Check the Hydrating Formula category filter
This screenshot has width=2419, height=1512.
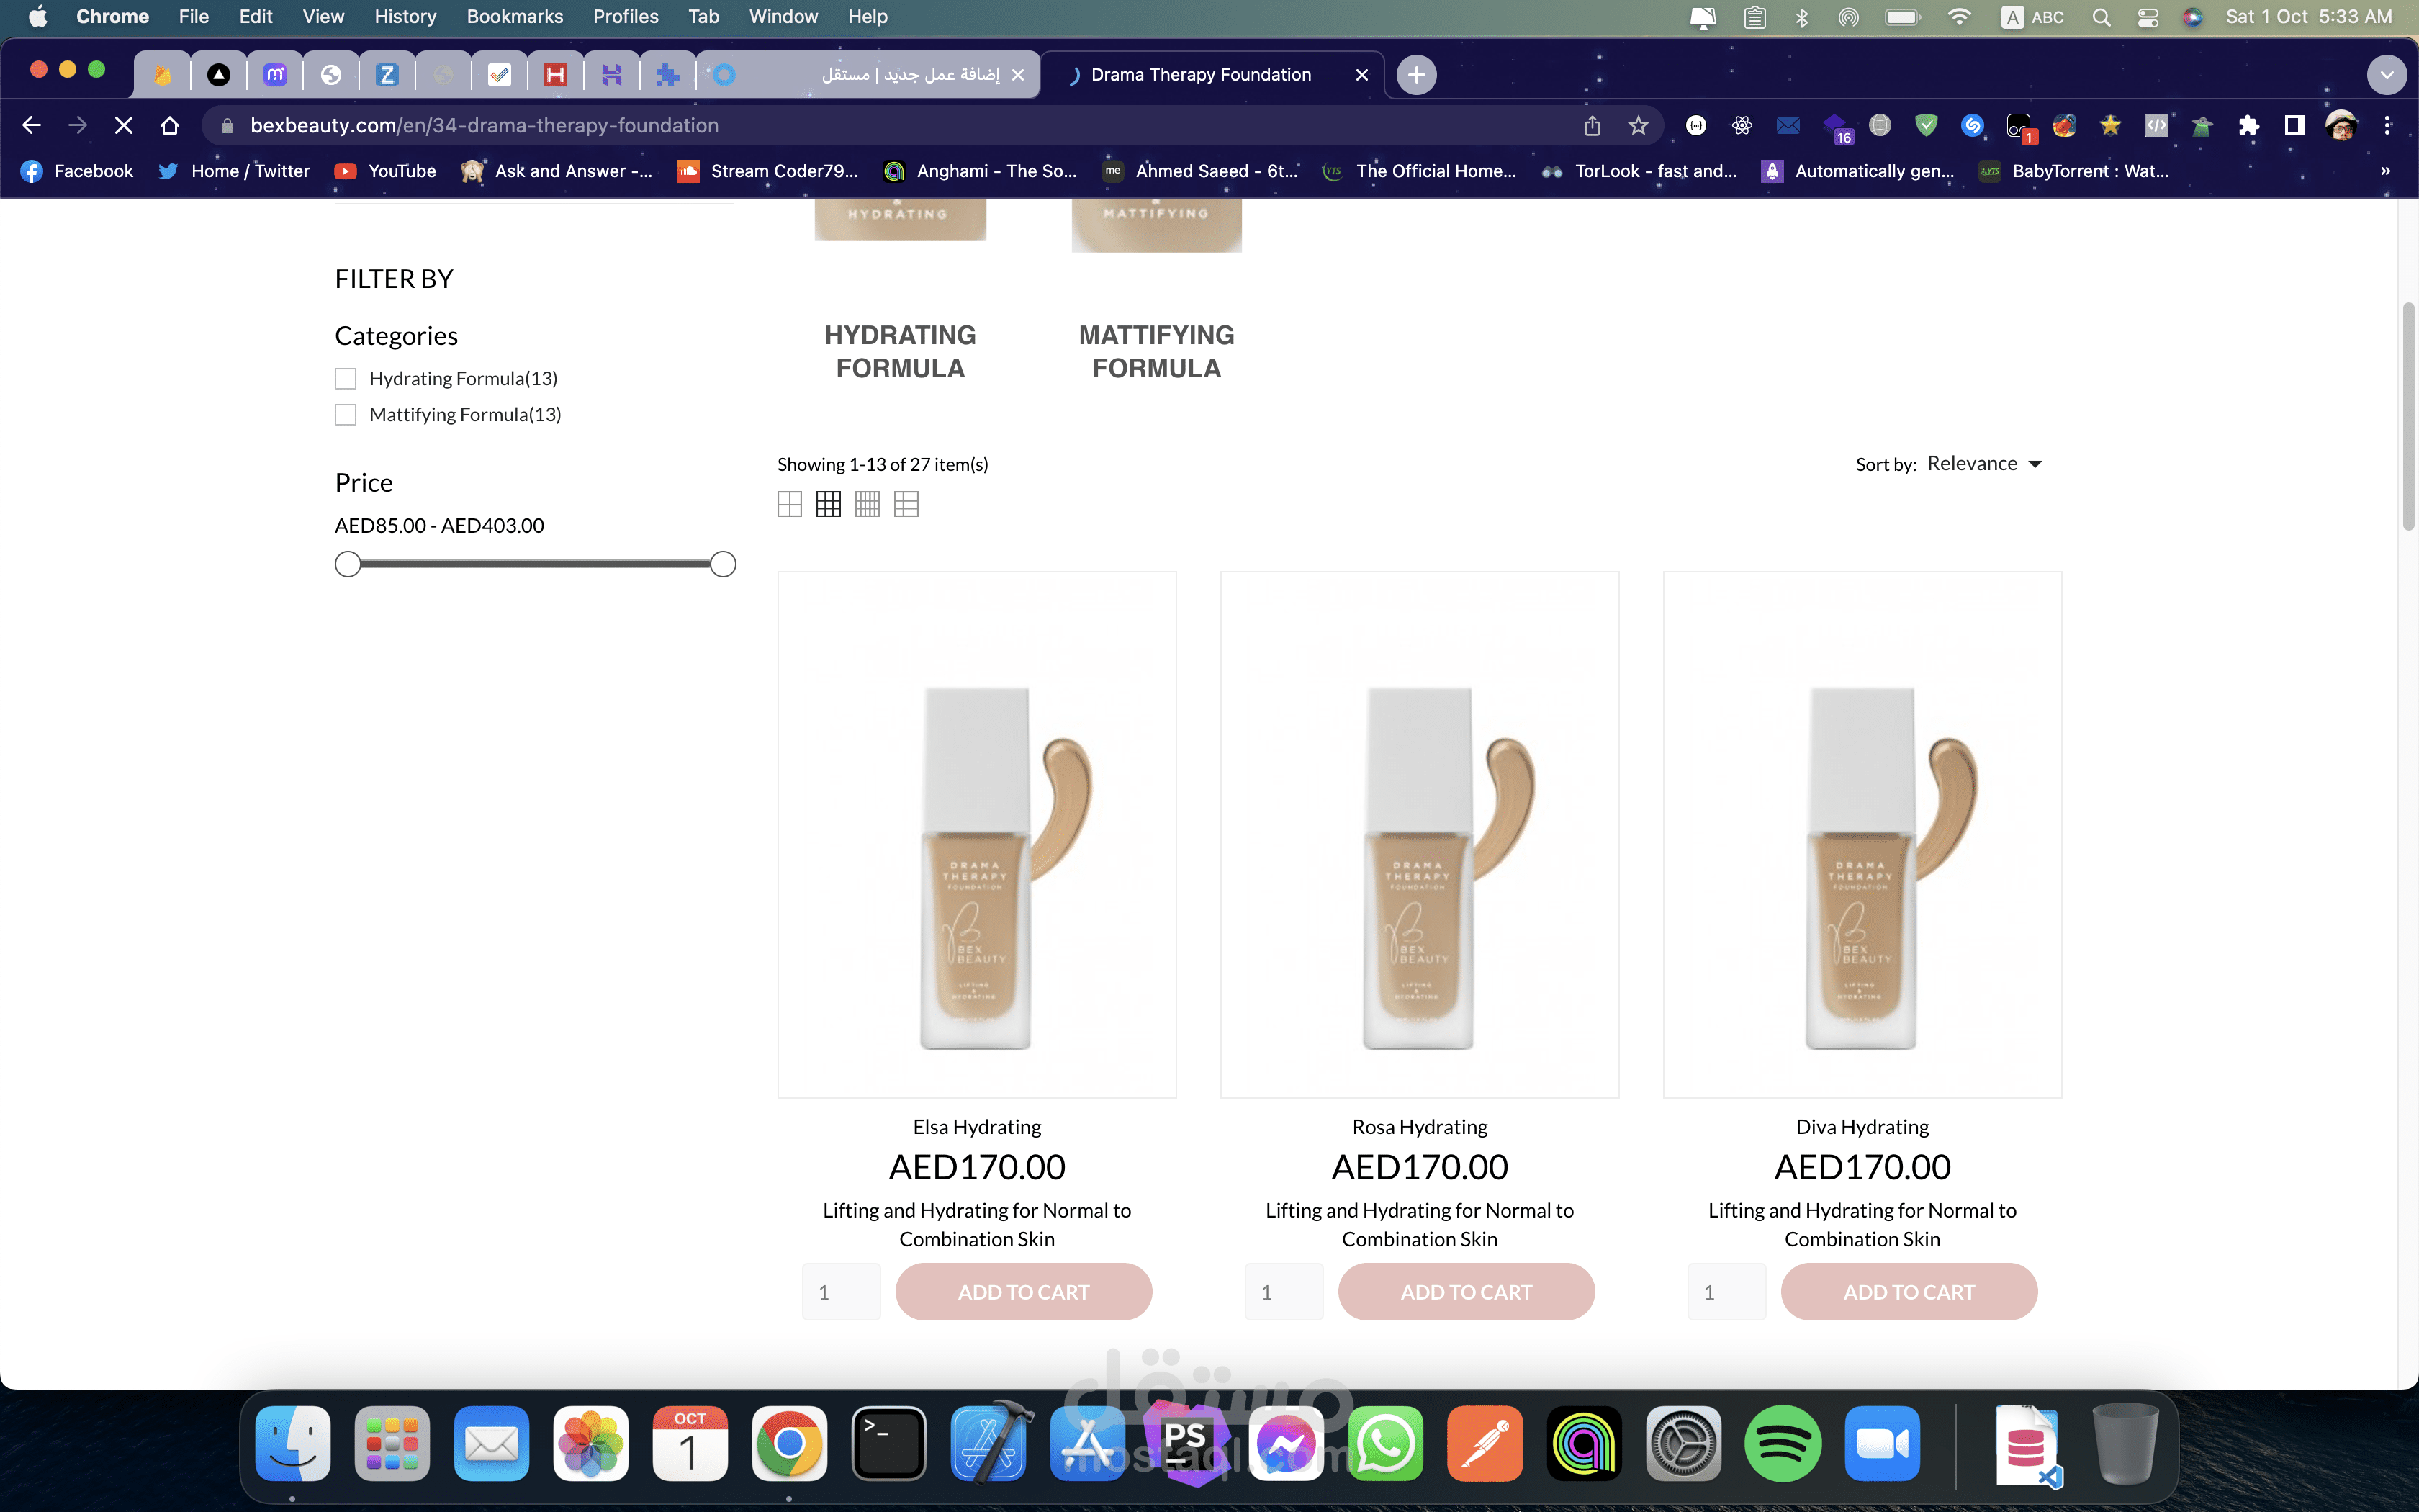click(x=346, y=379)
